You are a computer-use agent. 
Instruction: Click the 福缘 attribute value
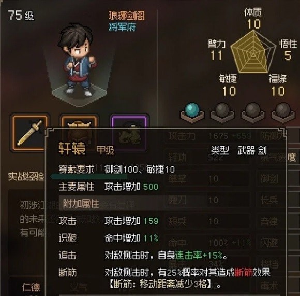278,91
